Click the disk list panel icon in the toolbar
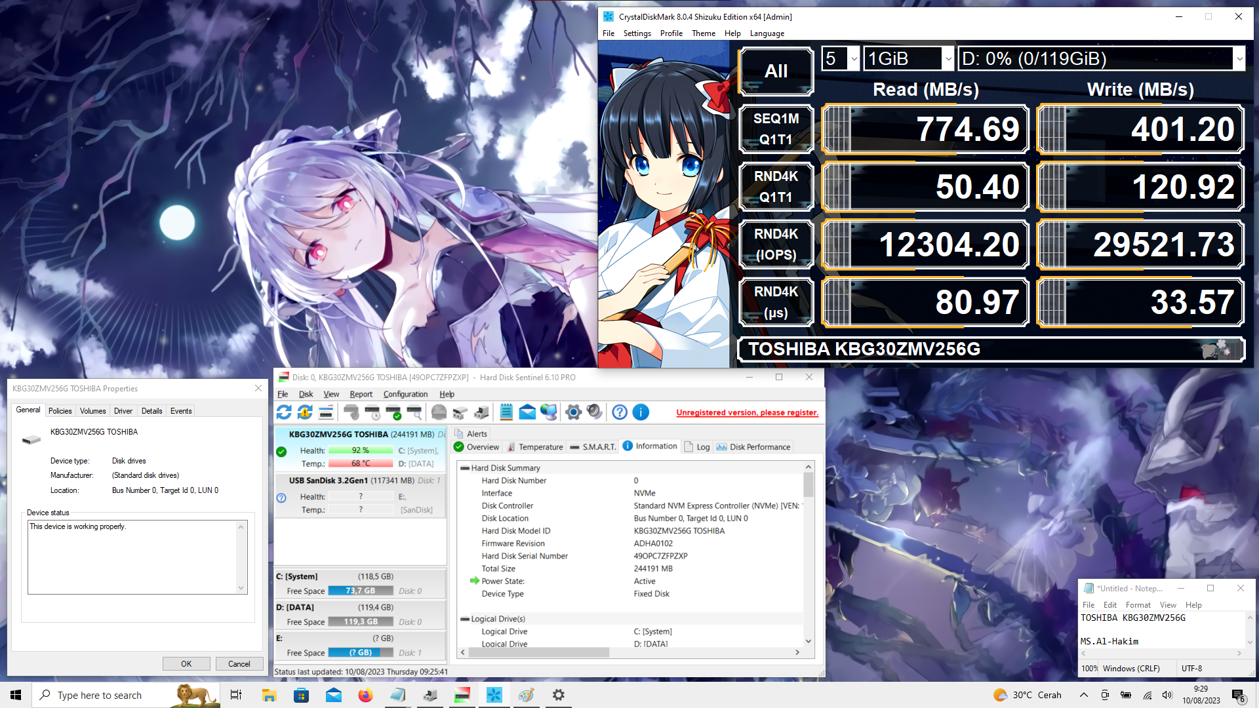1259x708 pixels. click(x=326, y=412)
